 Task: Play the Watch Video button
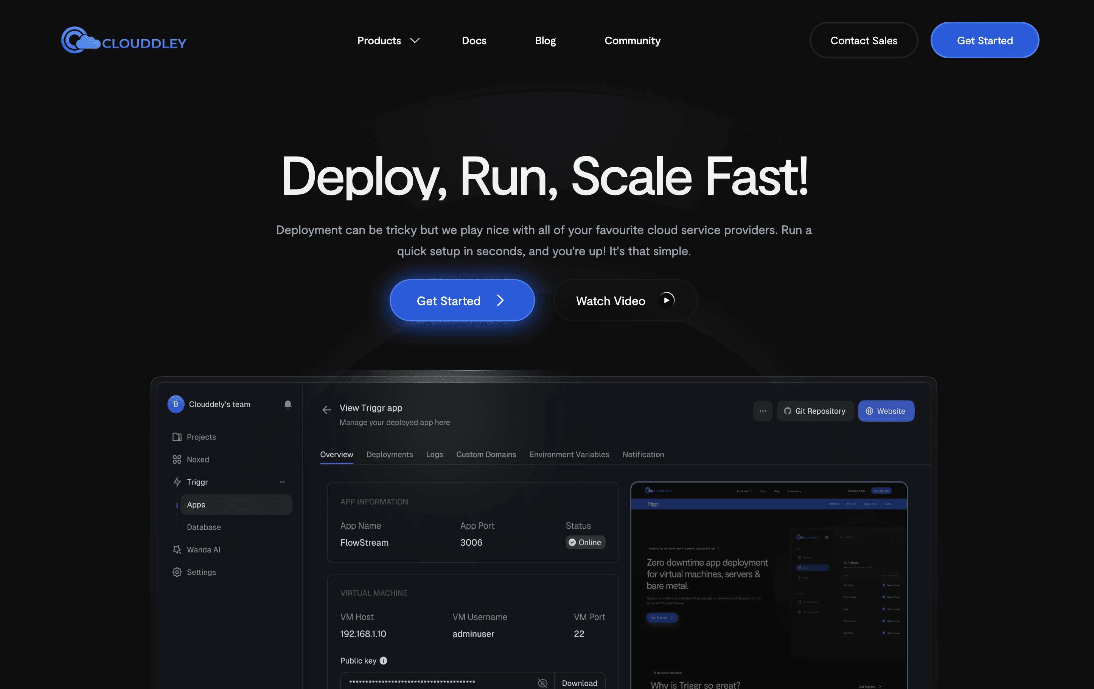point(625,301)
